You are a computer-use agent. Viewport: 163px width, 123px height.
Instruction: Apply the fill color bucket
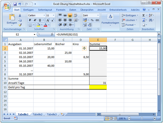click(38, 25)
